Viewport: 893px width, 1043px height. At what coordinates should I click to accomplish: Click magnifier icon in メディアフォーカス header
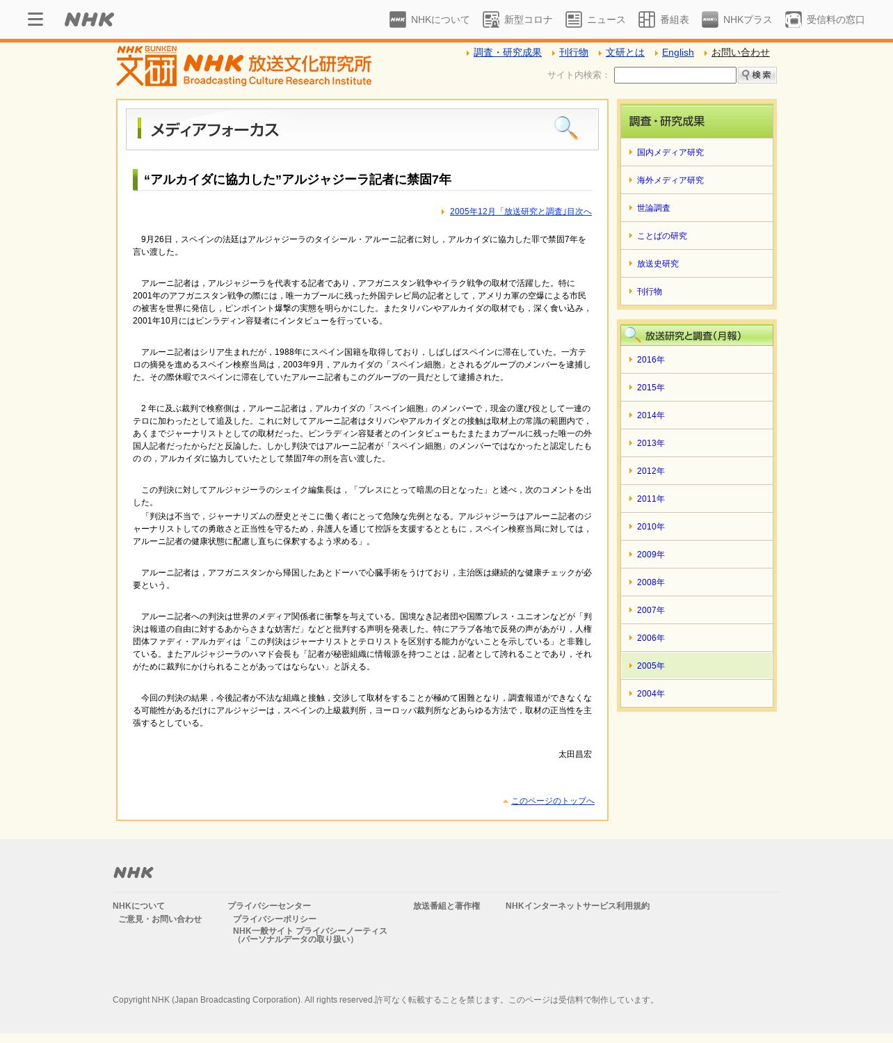click(565, 127)
